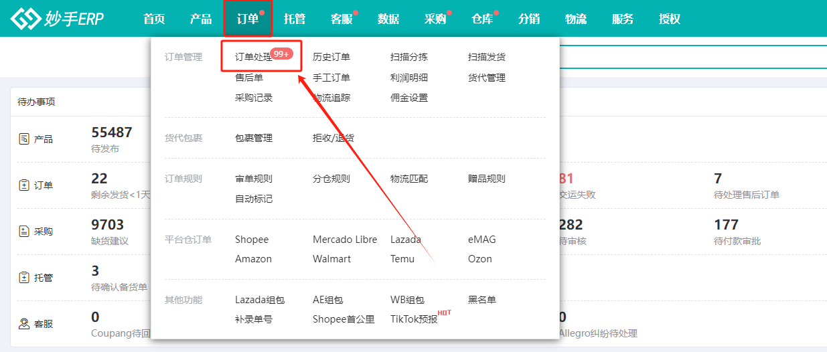Open the 订单 top menu

point(248,19)
